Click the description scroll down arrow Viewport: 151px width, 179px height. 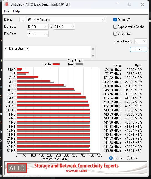93,56
